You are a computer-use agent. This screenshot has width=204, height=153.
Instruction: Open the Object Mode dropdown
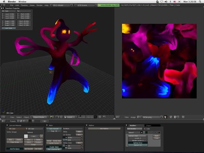point(40,117)
